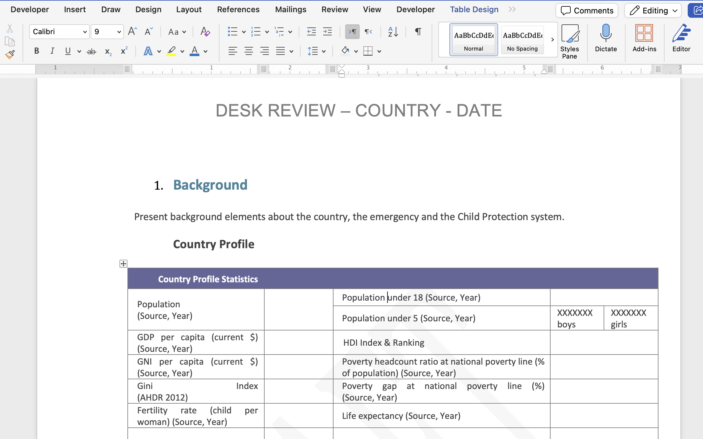Open the Styles Pane
Screen dimensions: 703x439
tap(569, 41)
